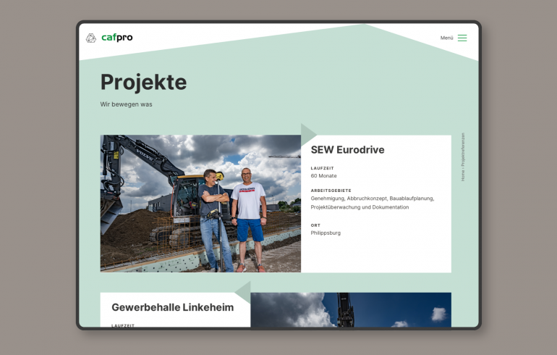Click the Projekte page heading
Image resolution: width=557 pixels, height=355 pixels.
143,82
